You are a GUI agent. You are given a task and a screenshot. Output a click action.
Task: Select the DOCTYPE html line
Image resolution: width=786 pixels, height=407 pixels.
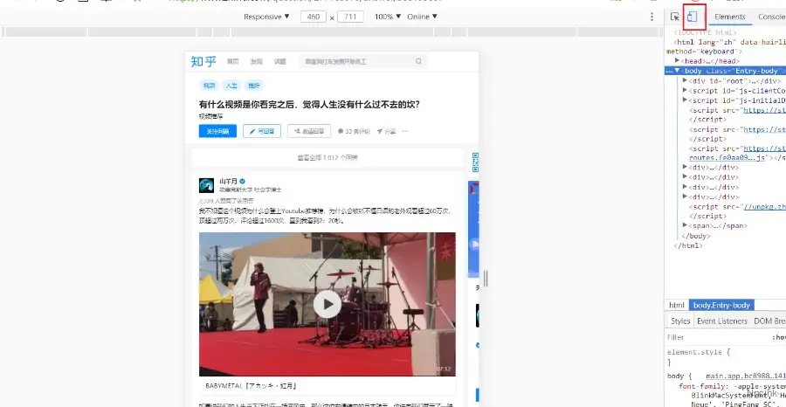pyautogui.click(x=705, y=32)
